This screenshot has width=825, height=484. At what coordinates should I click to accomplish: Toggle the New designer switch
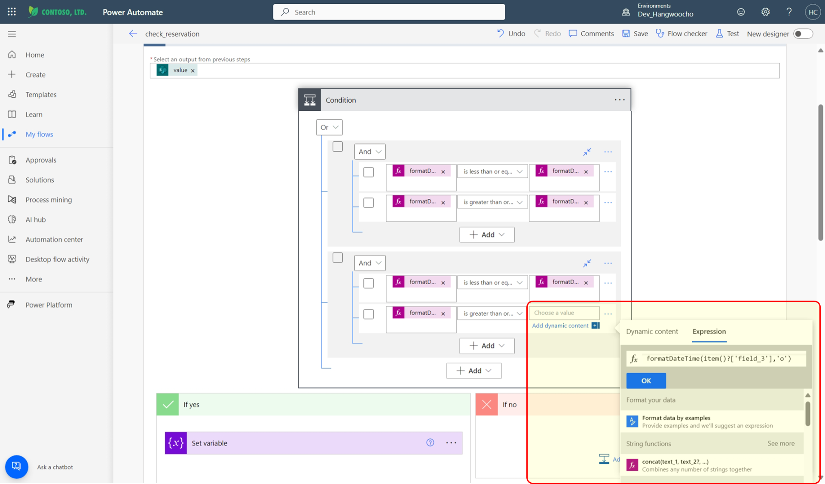point(803,33)
